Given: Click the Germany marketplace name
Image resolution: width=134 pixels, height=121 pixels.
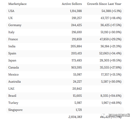Looking at the screenshot, I should click(x=15, y=25).
